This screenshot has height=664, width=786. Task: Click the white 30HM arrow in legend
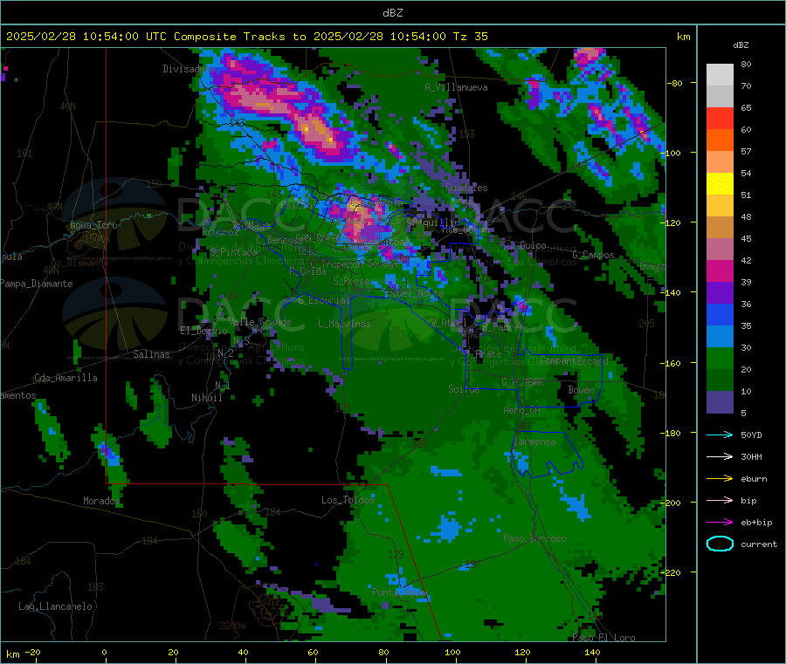point(720,456)
